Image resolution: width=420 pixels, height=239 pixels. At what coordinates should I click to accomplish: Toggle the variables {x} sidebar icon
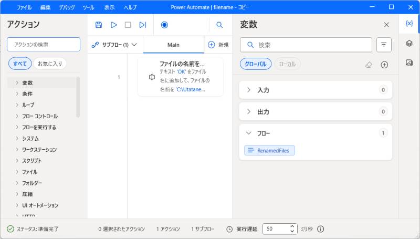tap(409, 24)
